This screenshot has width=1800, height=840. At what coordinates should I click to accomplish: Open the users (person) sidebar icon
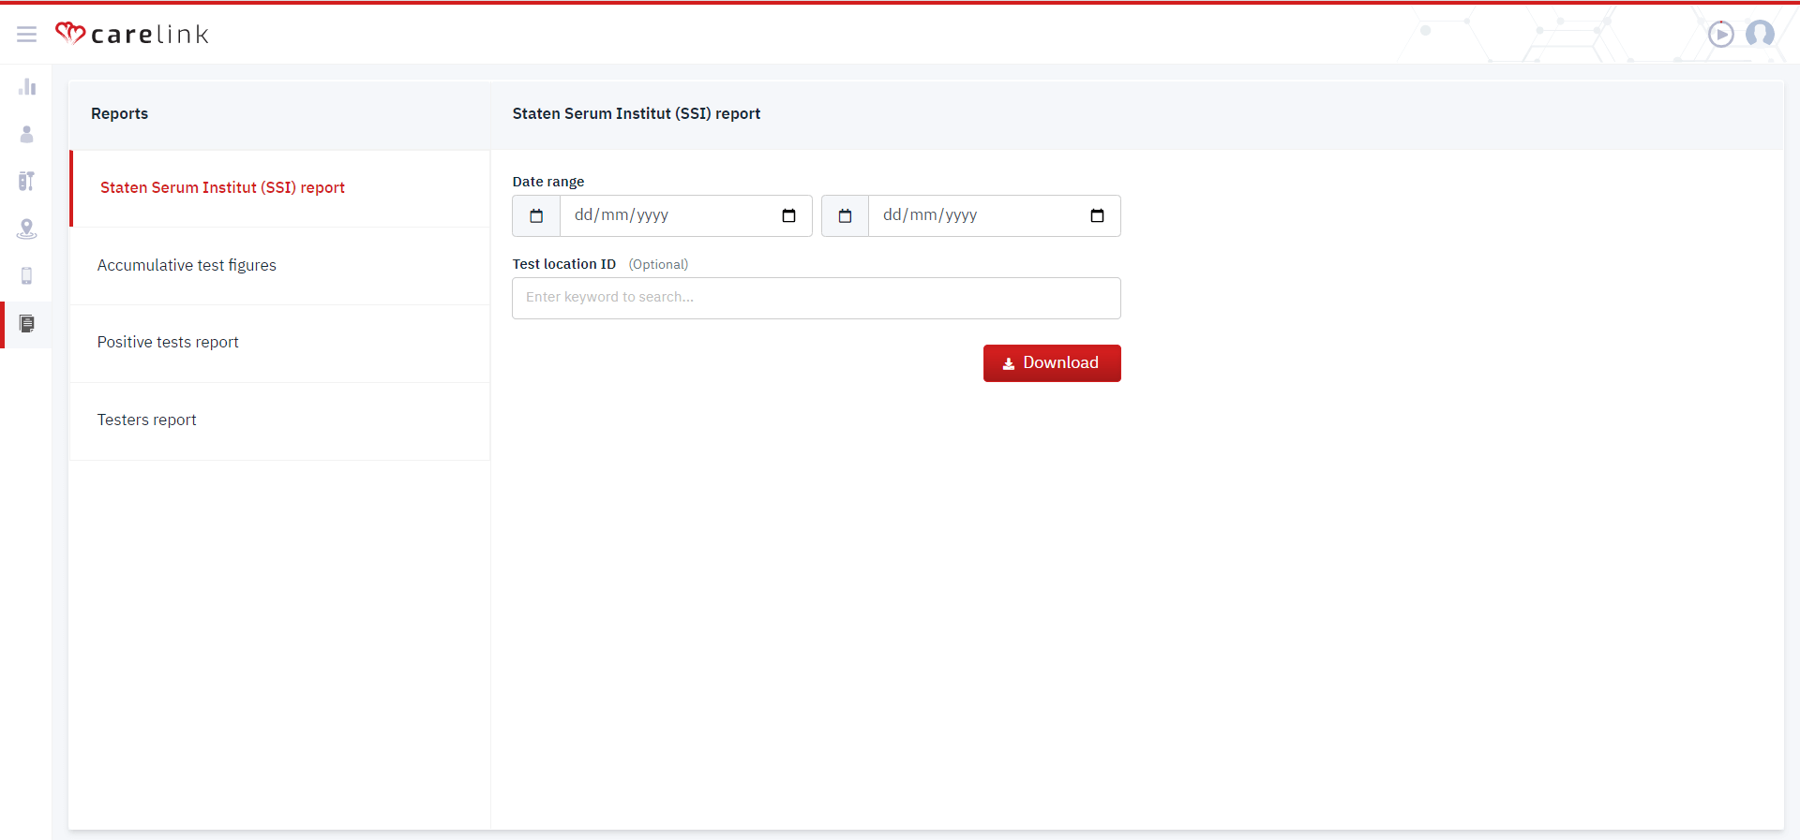pyautogui.click(x=26, y=135)
